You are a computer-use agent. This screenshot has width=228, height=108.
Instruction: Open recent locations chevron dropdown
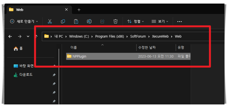point(28,36)
